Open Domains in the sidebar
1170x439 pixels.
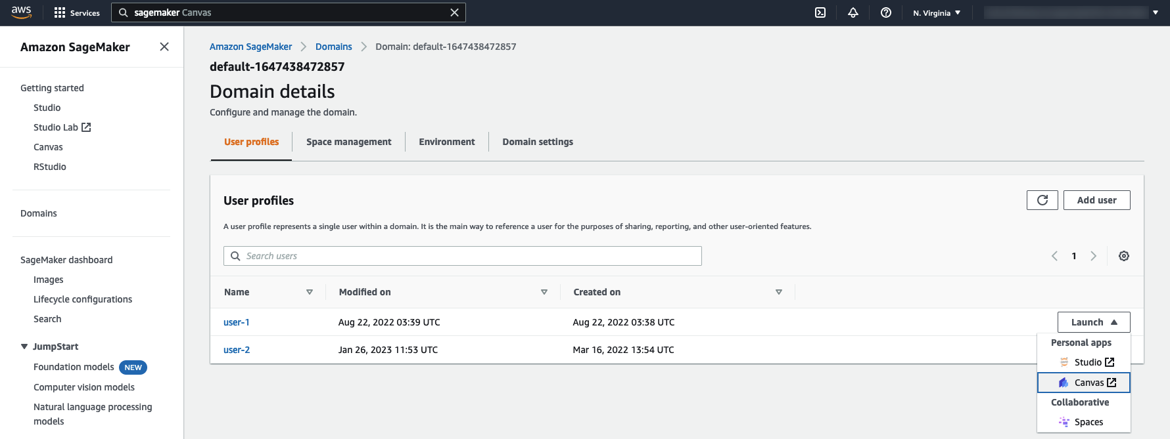point(39,213)
